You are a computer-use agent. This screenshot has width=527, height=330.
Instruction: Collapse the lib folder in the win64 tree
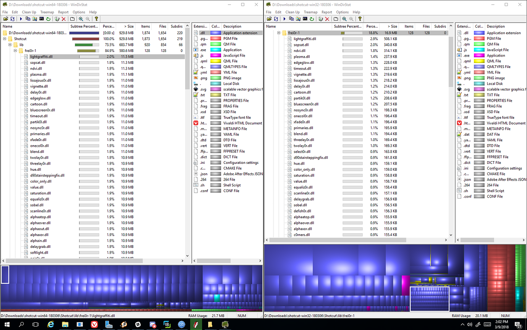[x=11, y=45]
